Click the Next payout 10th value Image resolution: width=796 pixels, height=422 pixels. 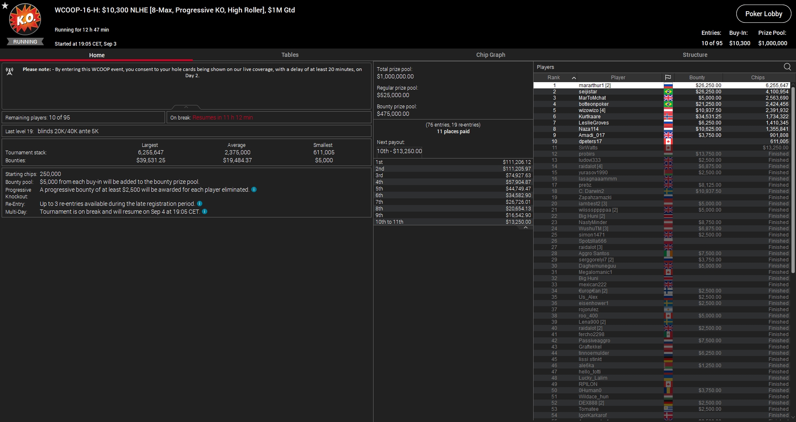pos(399,151)
